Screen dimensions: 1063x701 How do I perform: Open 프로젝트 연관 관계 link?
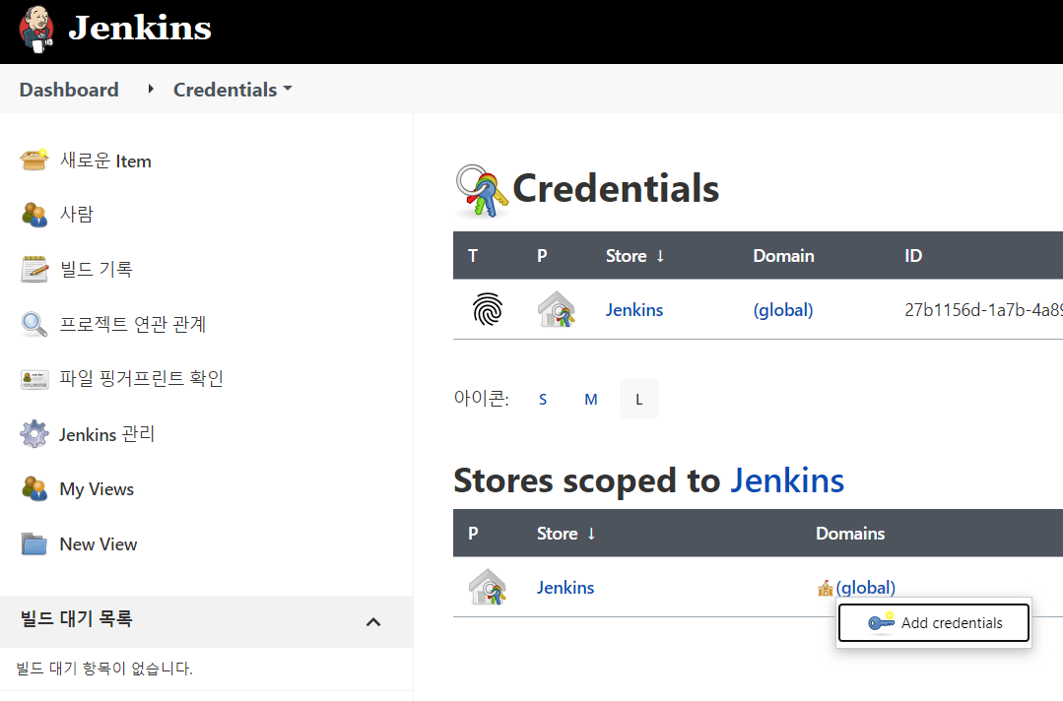click(x=133, y=324)
